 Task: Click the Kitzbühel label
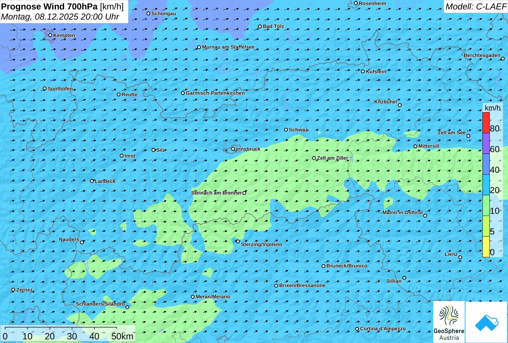coord(385,102)
